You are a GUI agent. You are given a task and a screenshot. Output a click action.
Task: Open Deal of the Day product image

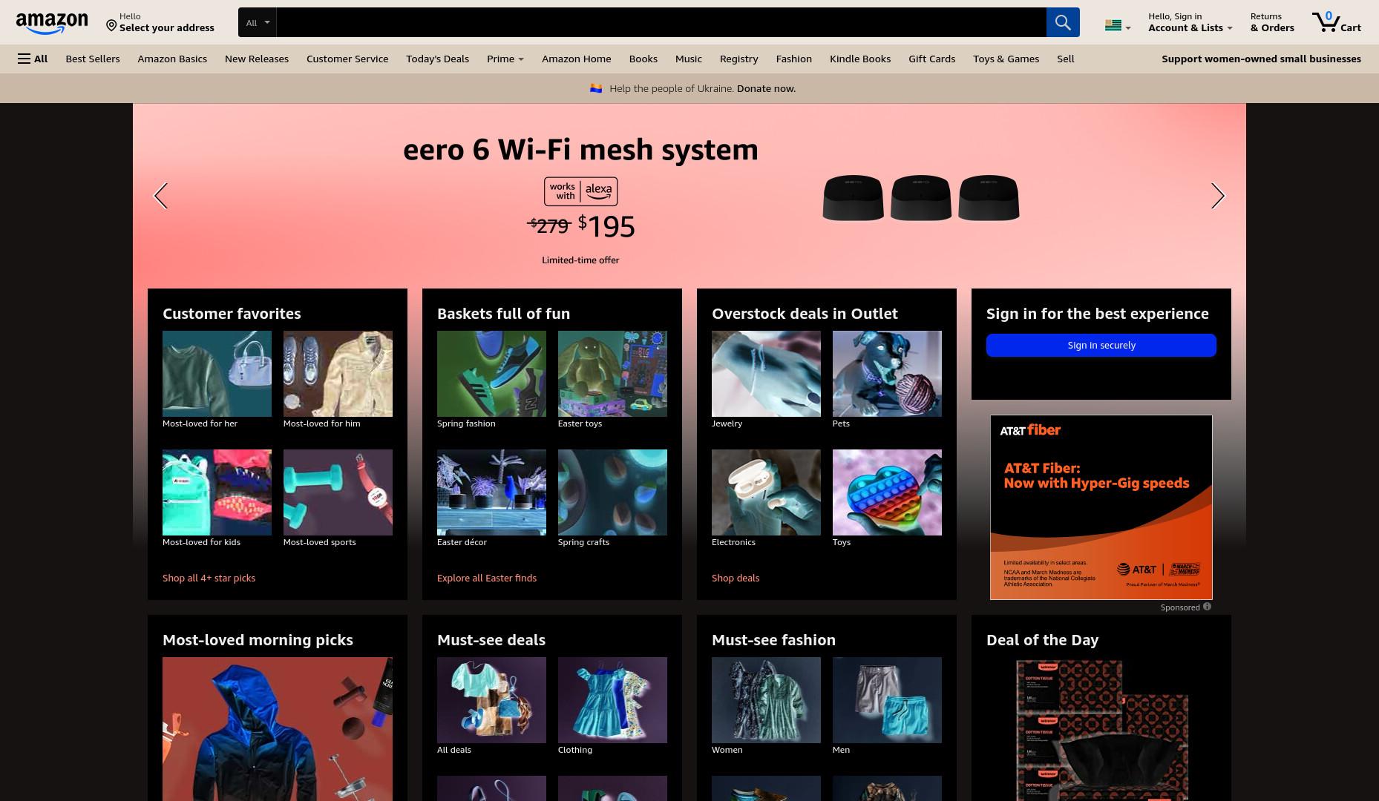tap(1101, 730)
